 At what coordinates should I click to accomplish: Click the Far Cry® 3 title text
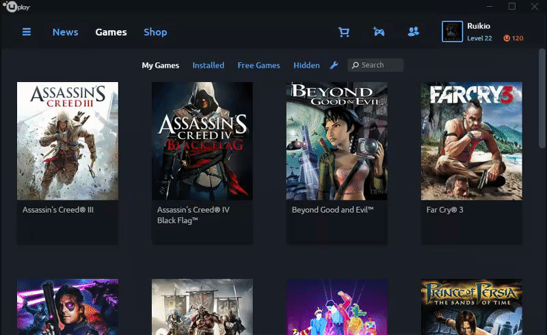coord(445,210)
